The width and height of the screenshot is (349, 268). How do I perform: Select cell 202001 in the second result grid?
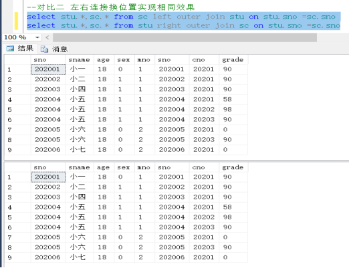pyautogui.click(x=48, y=177)
